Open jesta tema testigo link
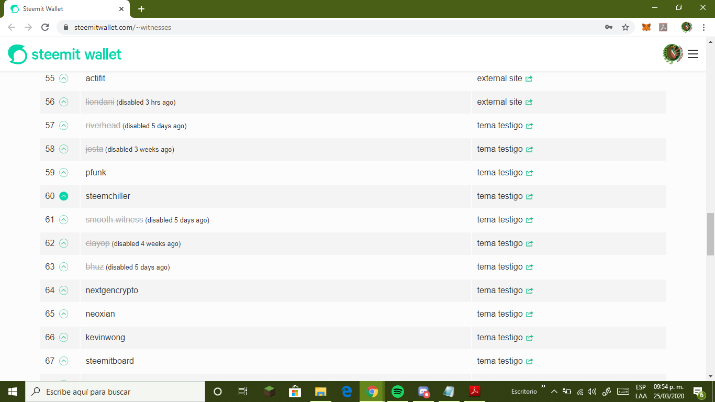The width and height of the screenshot is (715, 402). 505,149
